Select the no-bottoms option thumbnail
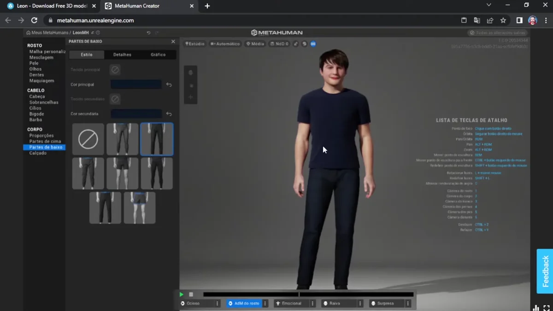553x311 pixels. (x=88, y=139)
